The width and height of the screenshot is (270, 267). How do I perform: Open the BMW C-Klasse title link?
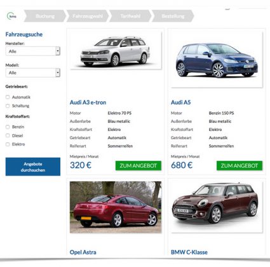(189, 252)
